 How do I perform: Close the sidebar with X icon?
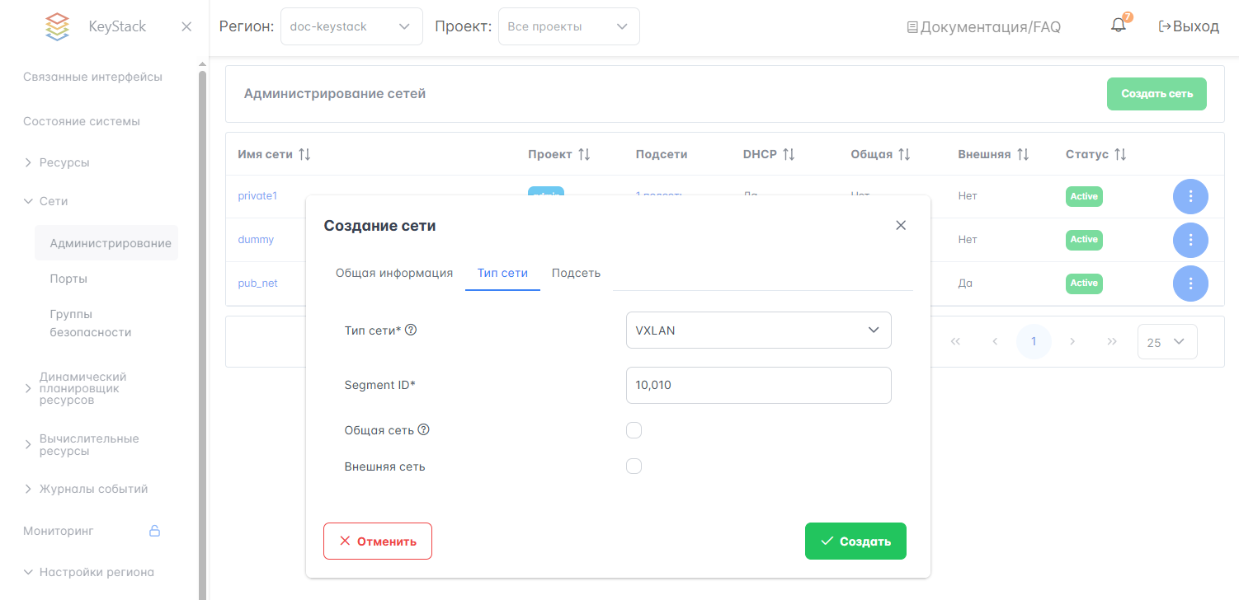(186, 26)
